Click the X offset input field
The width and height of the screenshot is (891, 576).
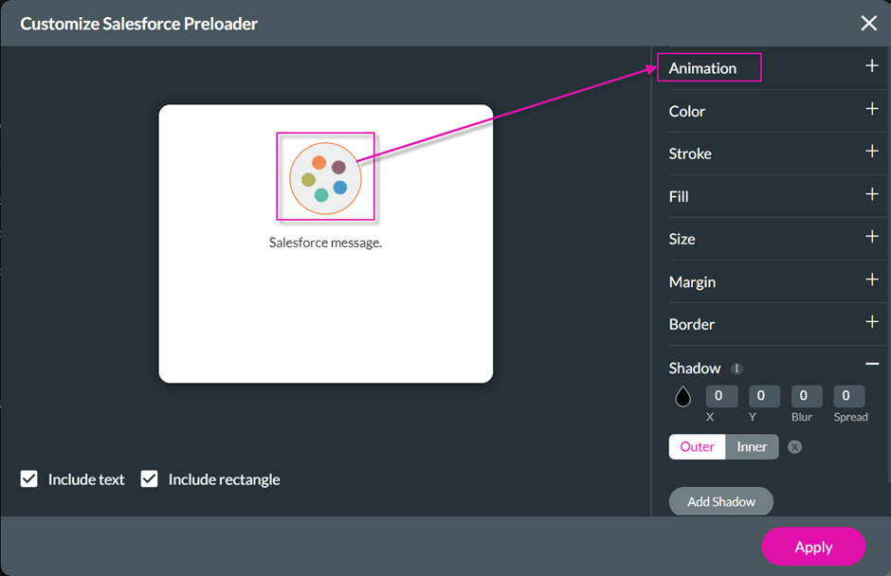[x=720, y=396]
